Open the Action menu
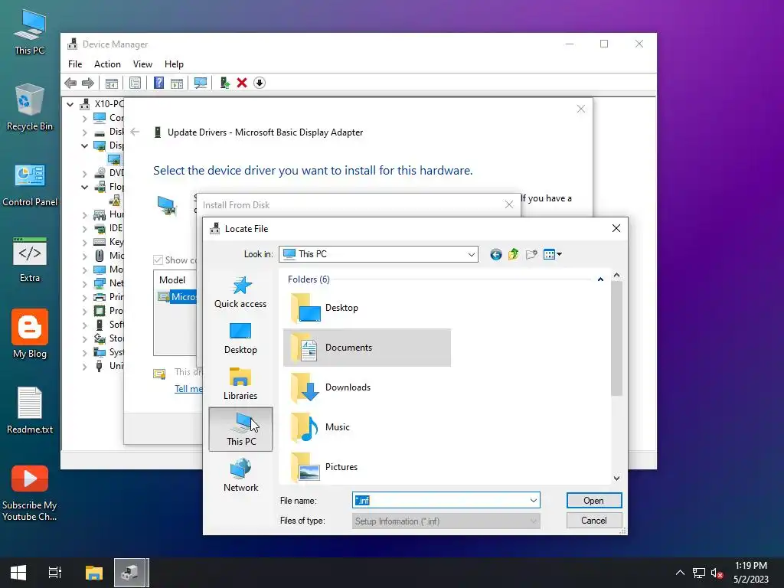The image size is (784, 588). pyautogui.click(x=107, y=64)
